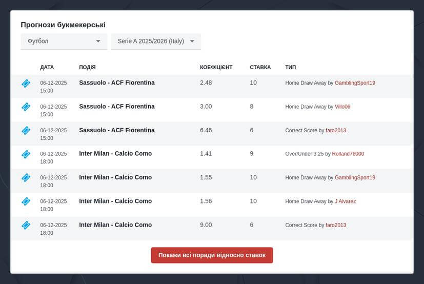Screen dimensions: 424x284
Task: Click ticket icon for Inter Milan 1.55 row
Action: click(x=26, y=177)
